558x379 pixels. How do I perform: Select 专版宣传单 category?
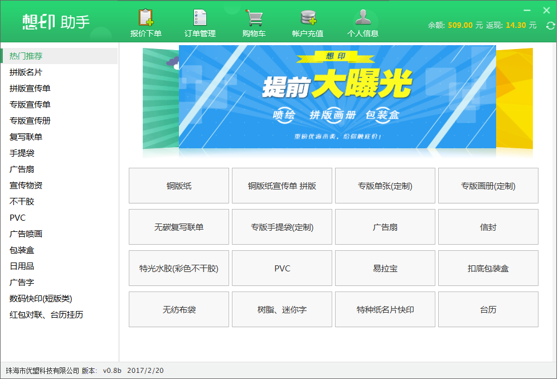pyautogui.click(x=60, y=104)
